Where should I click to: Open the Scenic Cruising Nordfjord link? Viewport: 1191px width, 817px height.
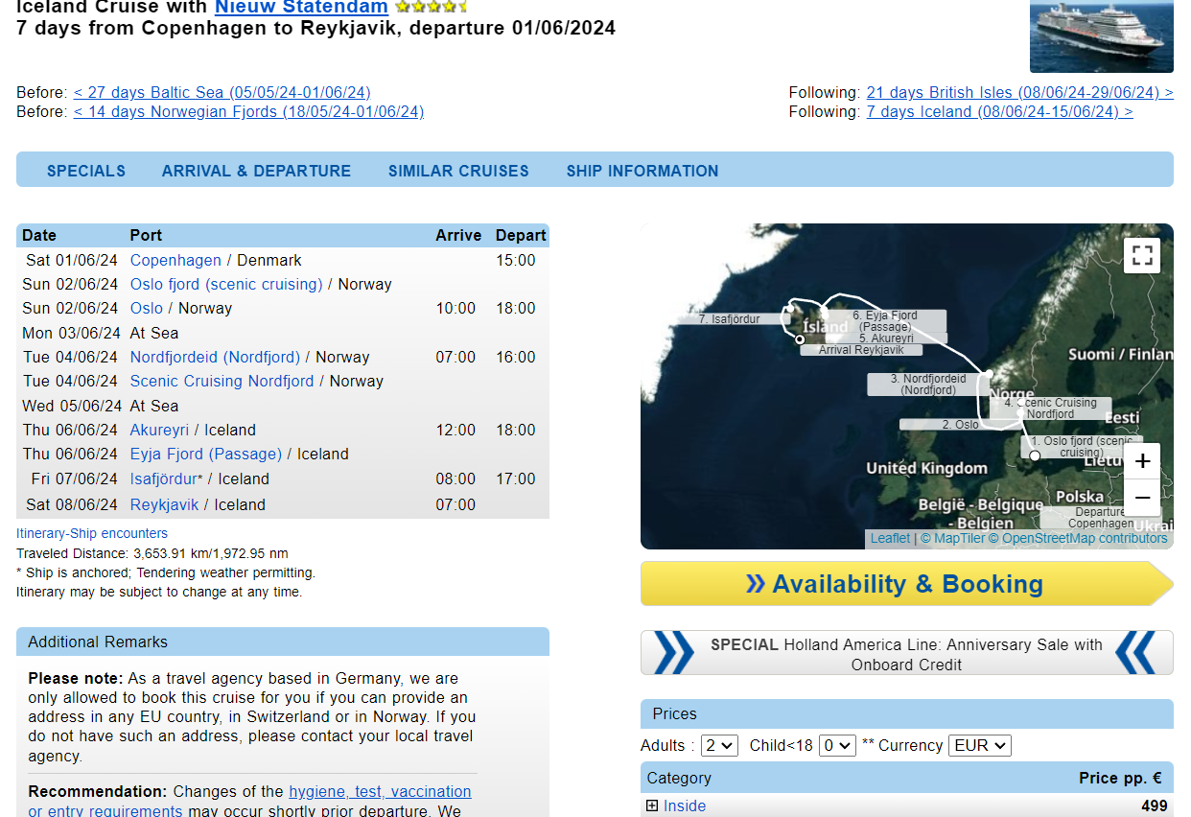click(222, 381)
